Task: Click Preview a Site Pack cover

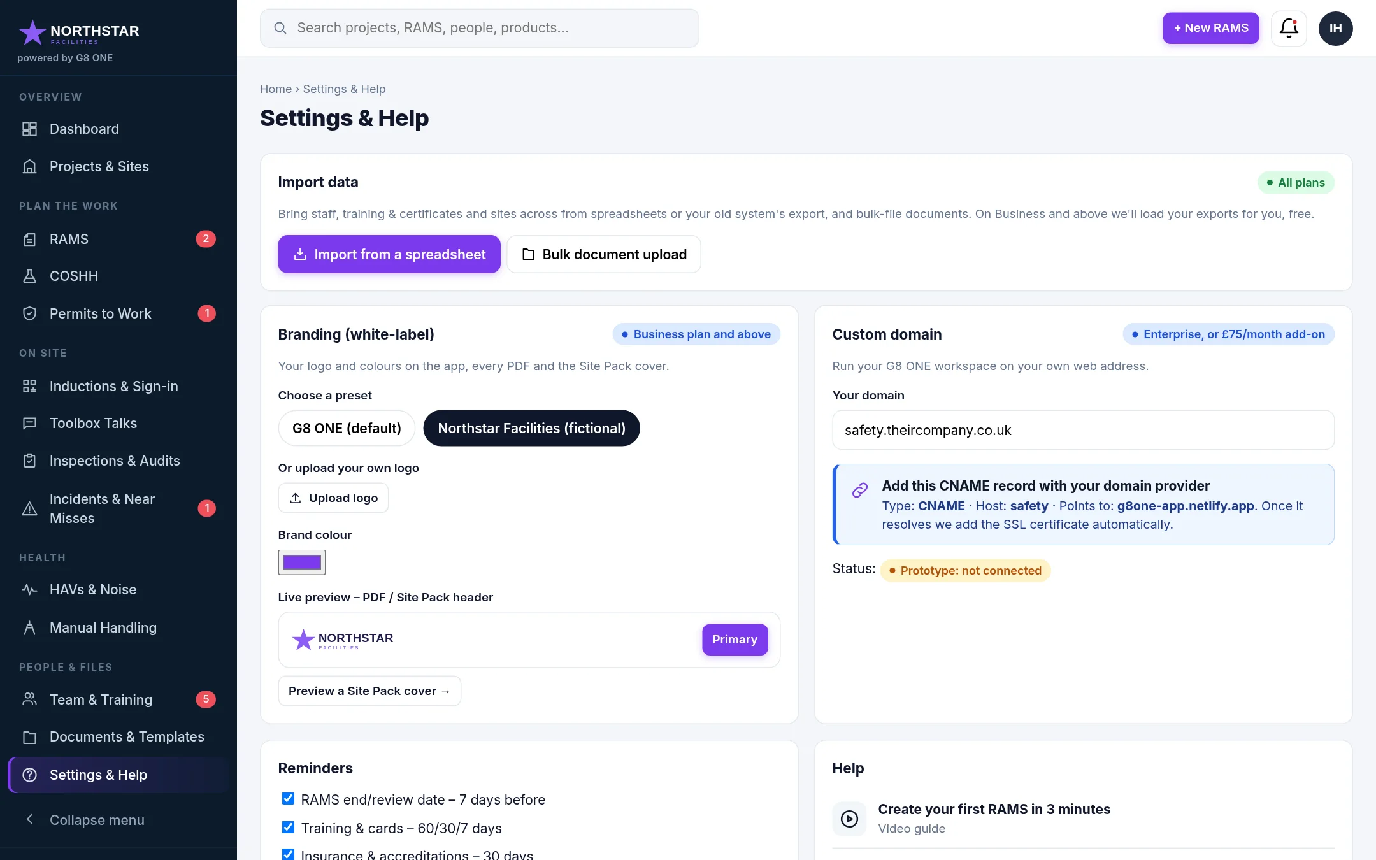Action: click(369, 691)
